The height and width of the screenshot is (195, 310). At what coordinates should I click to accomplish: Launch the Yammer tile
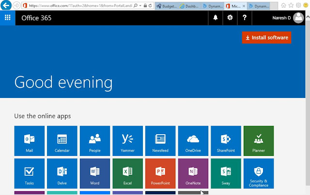click(x=127, y=141)
